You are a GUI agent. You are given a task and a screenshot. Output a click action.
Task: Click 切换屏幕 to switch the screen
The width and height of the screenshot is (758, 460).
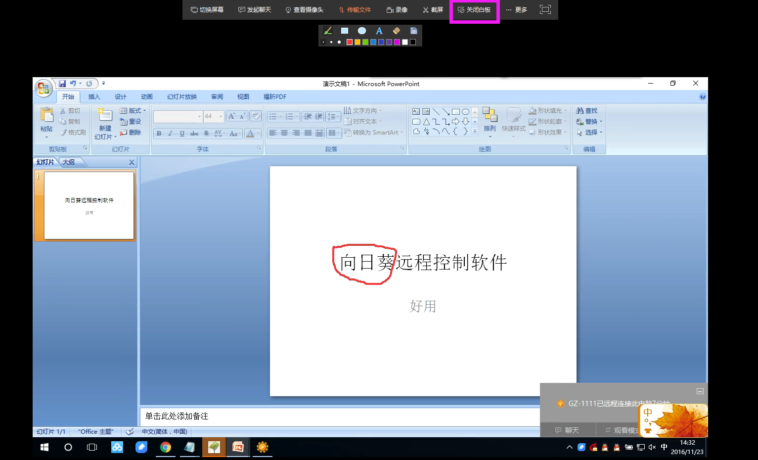point(207,10)
